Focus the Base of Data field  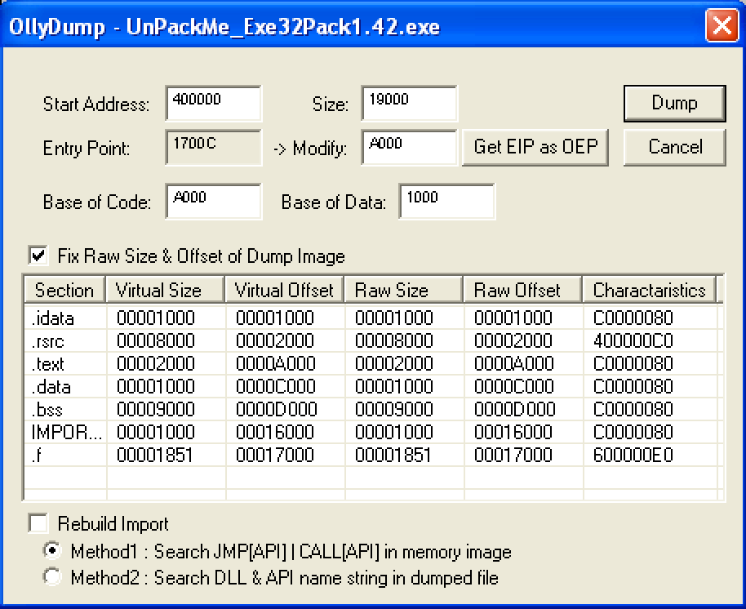click(x=446, y=202)
